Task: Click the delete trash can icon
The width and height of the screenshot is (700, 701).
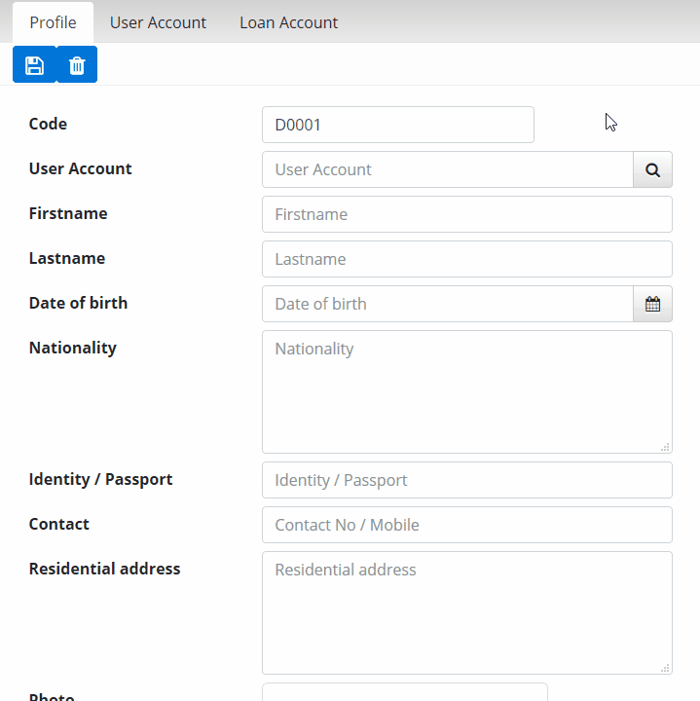Action: coord(77,65)
